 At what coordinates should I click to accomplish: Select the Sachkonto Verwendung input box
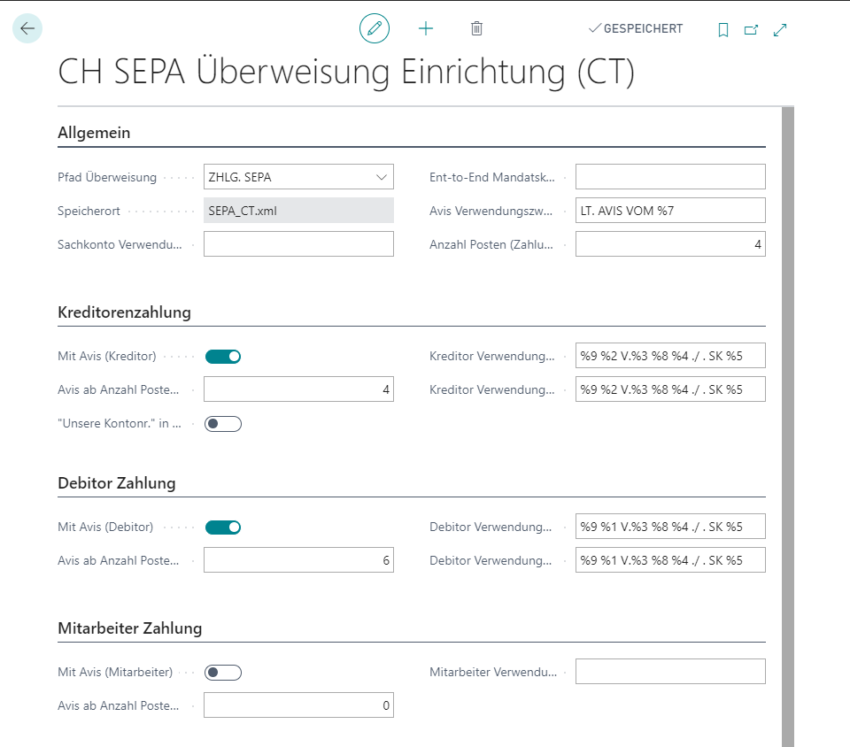click(x=297, y=243)
